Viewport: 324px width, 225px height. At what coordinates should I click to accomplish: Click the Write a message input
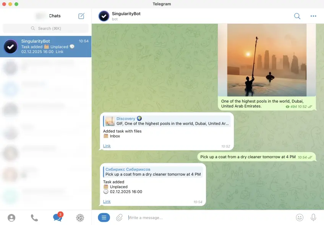tap(206, 217)
